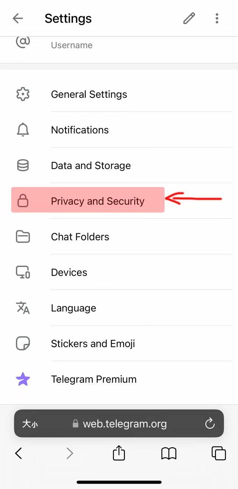Select the Username field row
This screenshot has height=489, width=238.
point(72,45)
